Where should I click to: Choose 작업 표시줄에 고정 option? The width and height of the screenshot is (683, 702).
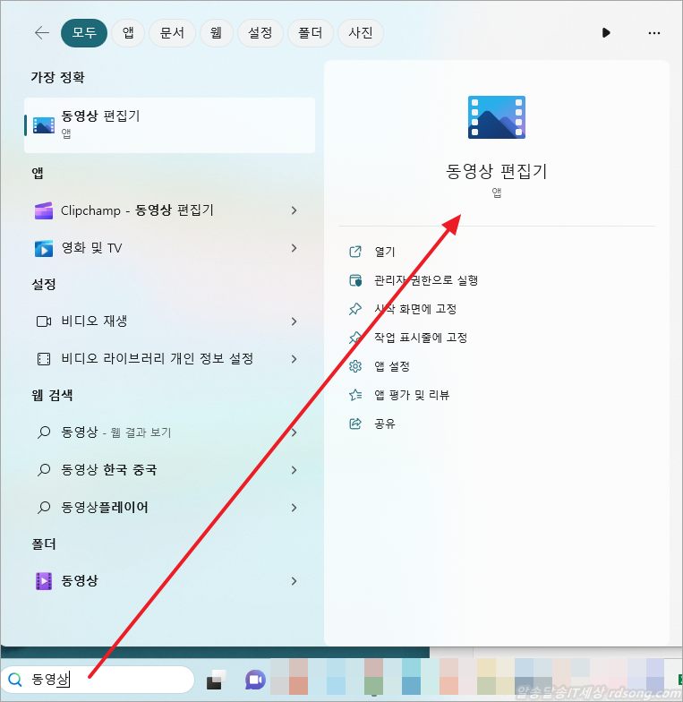click(x=420, y=338)
